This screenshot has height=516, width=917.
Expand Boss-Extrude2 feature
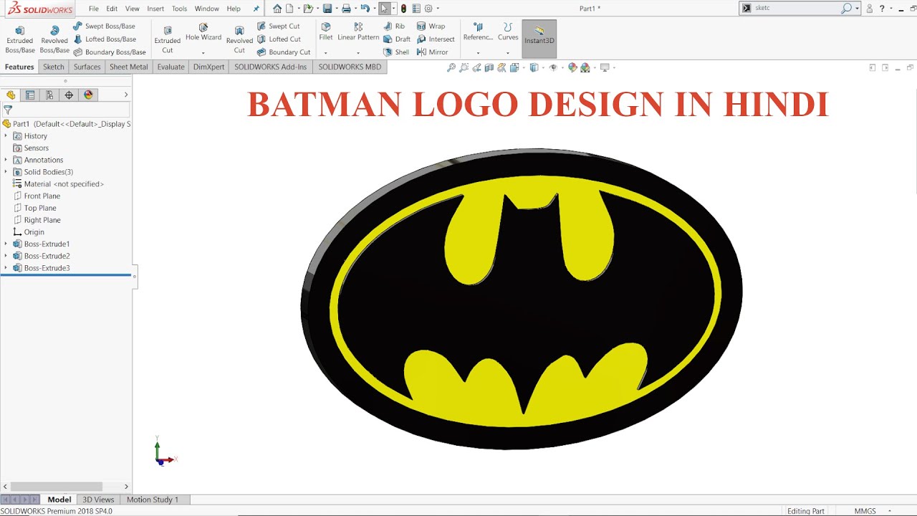[x=6, y=256]
